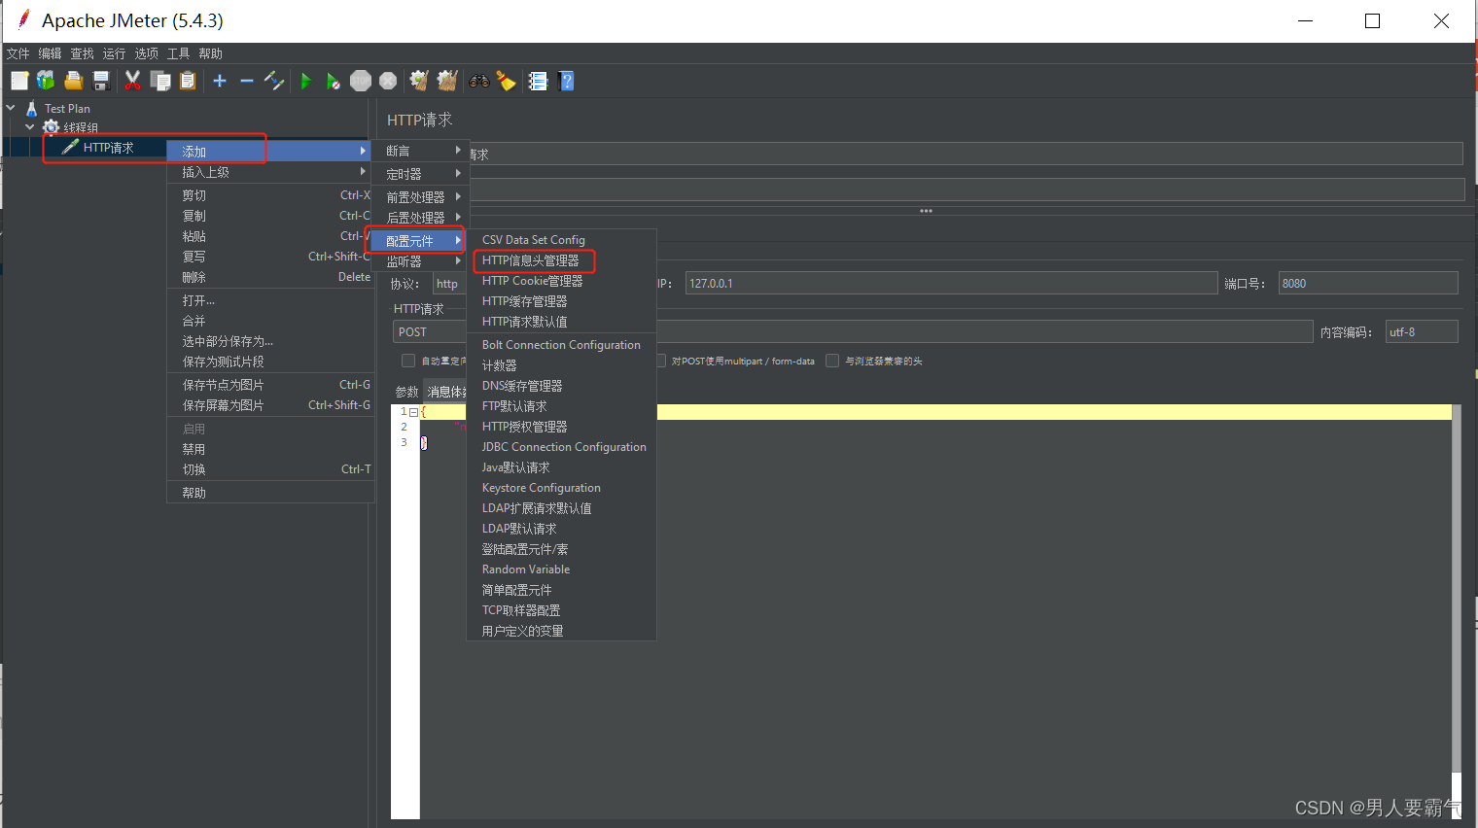Click the thread group gear icon
The height and width of the screenshot is (828, 1478).
pos(51,127)
